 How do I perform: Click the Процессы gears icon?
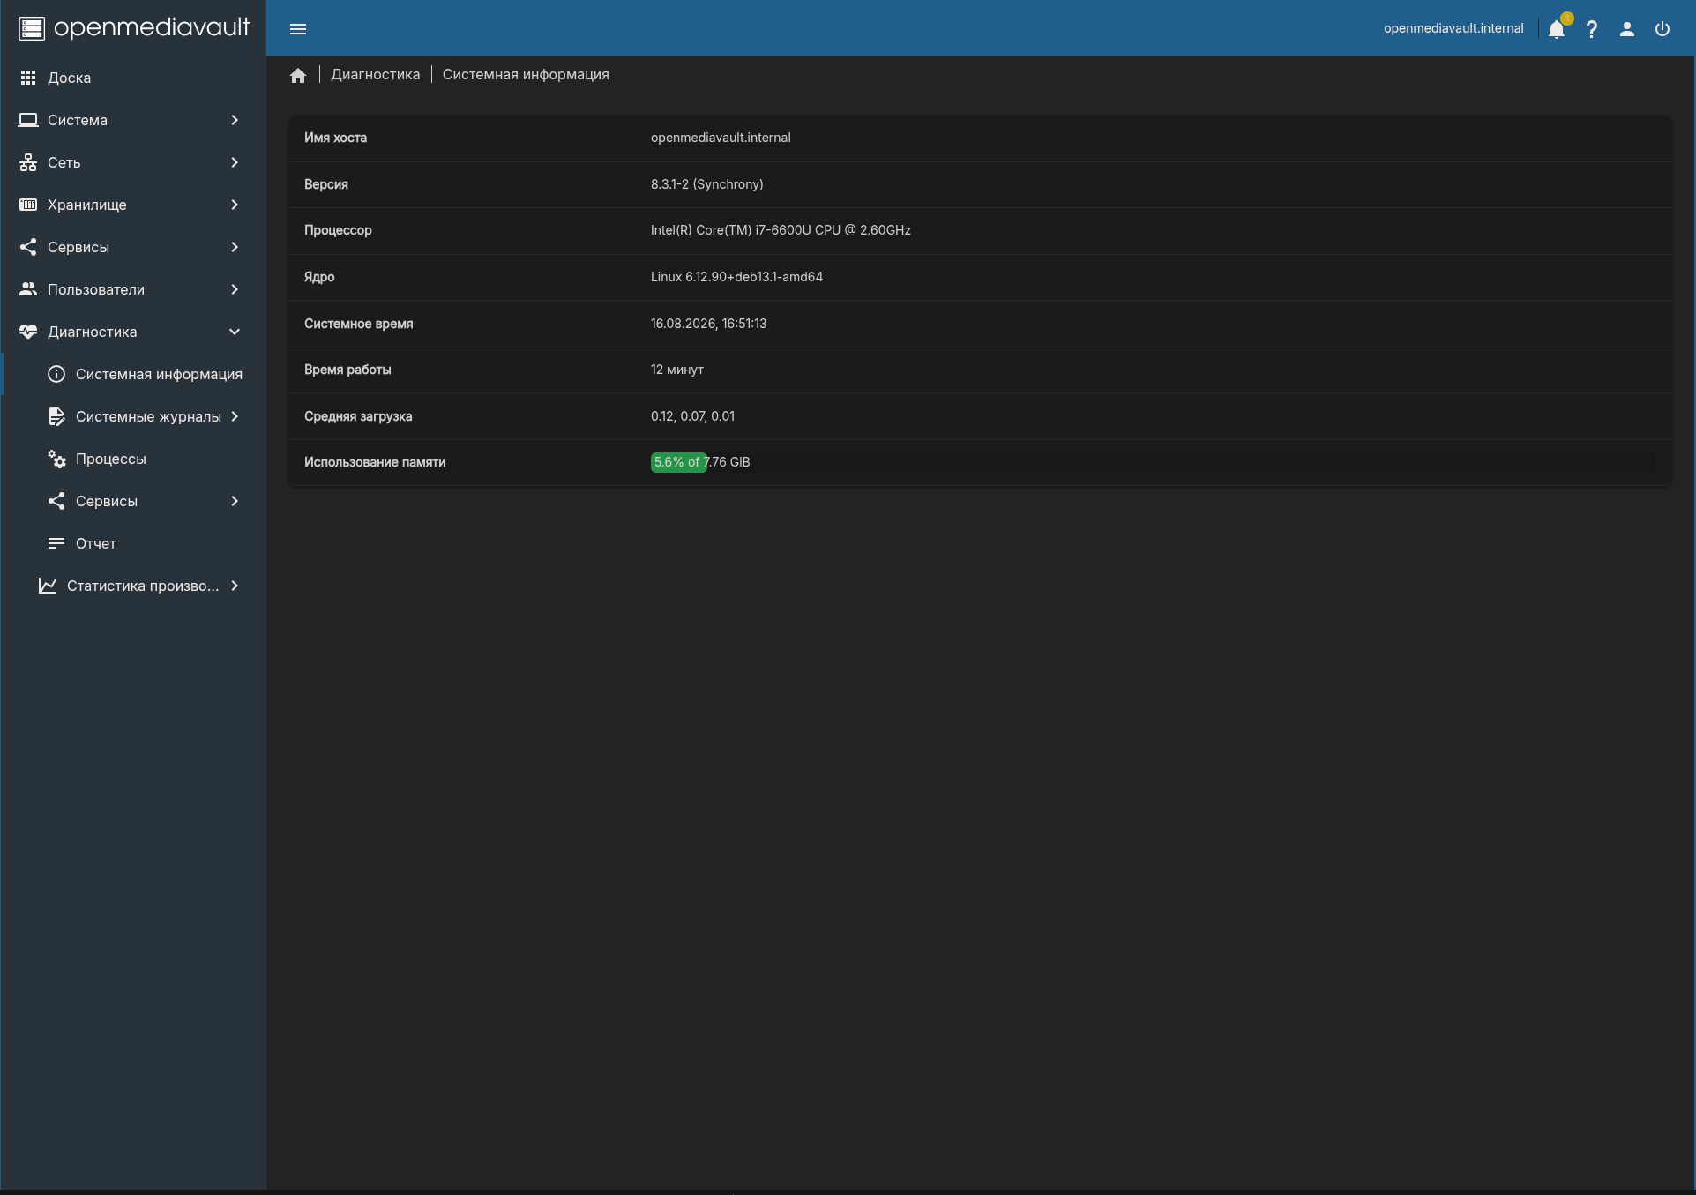[x=56, y=459]
